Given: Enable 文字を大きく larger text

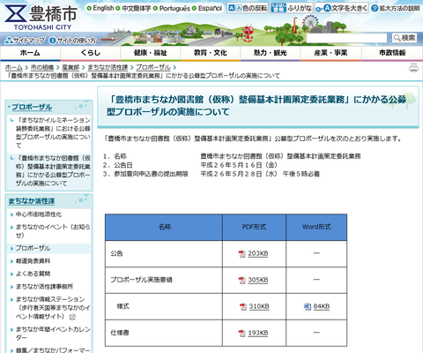Looking at the screenshot, I should coord(342,8).
